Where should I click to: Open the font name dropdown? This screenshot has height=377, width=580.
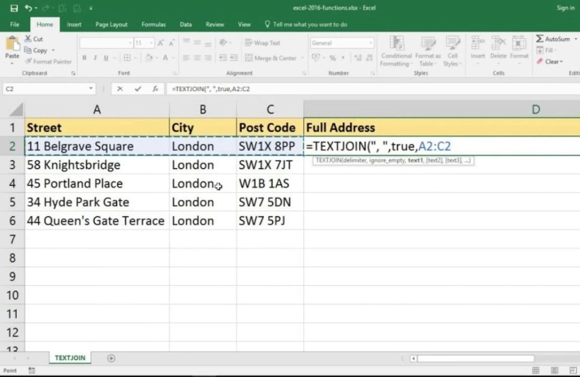point(130,43)
